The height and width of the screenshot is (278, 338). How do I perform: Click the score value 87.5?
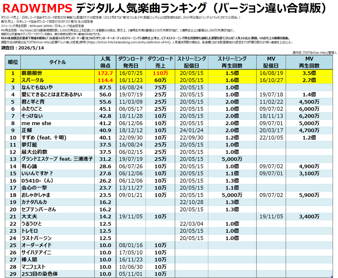click(x=106, y=87)
